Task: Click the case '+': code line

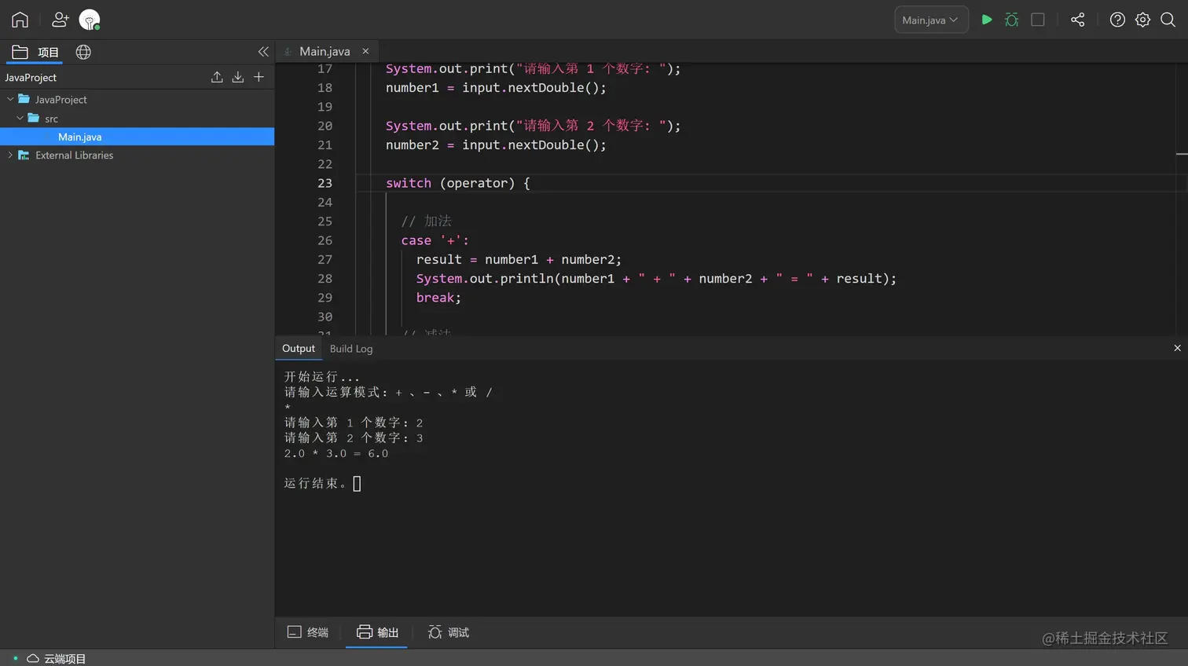Action: [434, 240]
